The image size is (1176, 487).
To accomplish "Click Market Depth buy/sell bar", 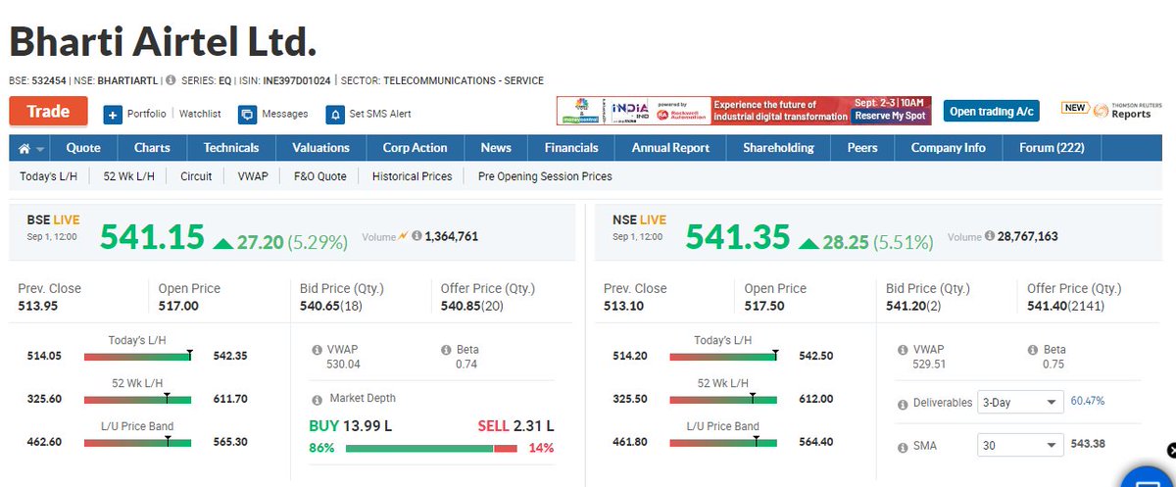I will tap(431, 448).
